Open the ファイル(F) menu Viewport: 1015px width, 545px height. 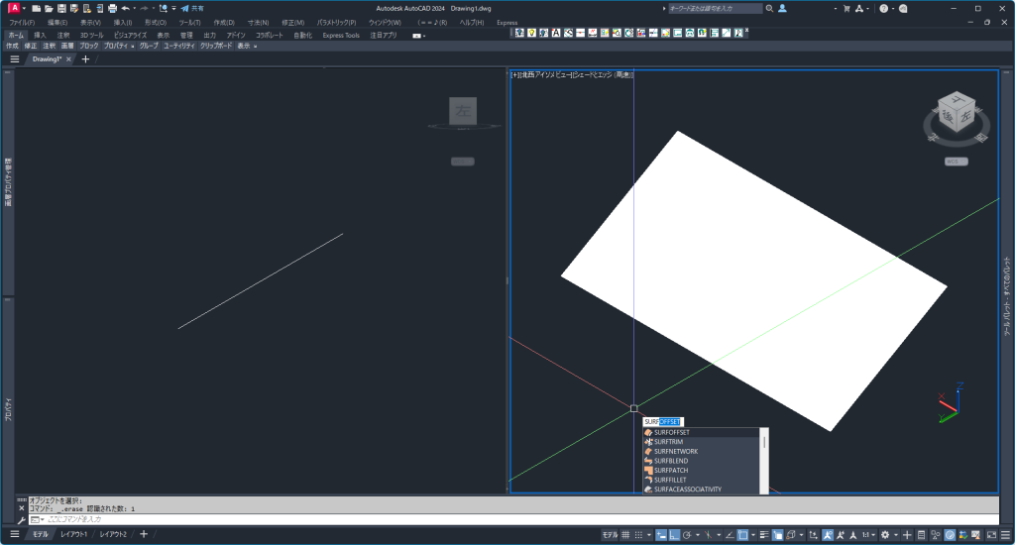(21, 22)
